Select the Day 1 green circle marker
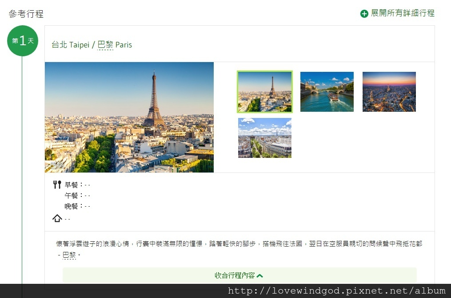Viewport: 451px width, 298px height. point(22,41)
